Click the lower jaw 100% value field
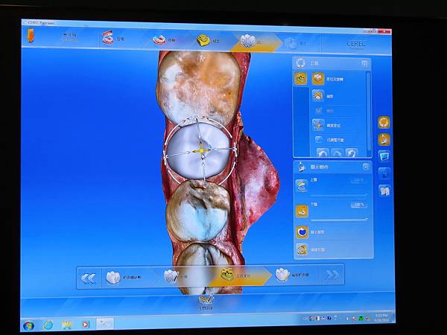 pyautogui.click(x=359, y=205)
